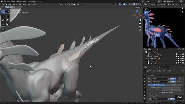Open Mirror modifier extra options arrow
This screenshot has width=185, height=104.
tap(177, 79)
